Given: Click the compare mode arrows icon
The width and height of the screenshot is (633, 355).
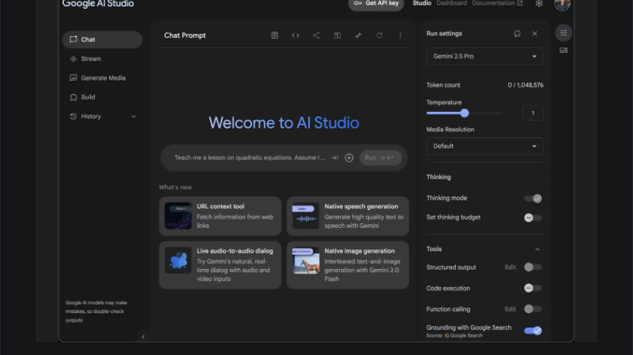Looking at the screenshot, I should 359,35.
